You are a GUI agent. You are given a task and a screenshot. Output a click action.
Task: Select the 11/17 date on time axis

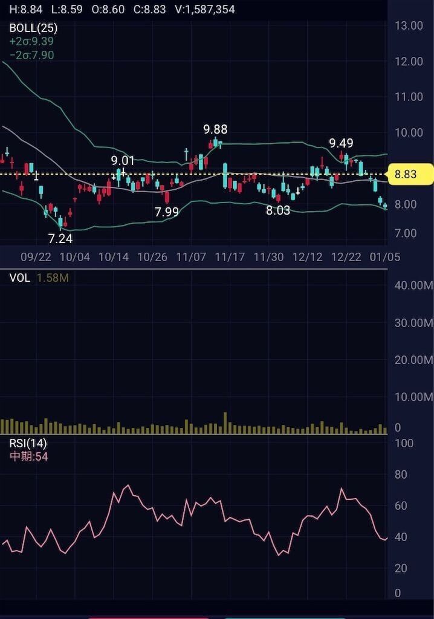[230, 257]
